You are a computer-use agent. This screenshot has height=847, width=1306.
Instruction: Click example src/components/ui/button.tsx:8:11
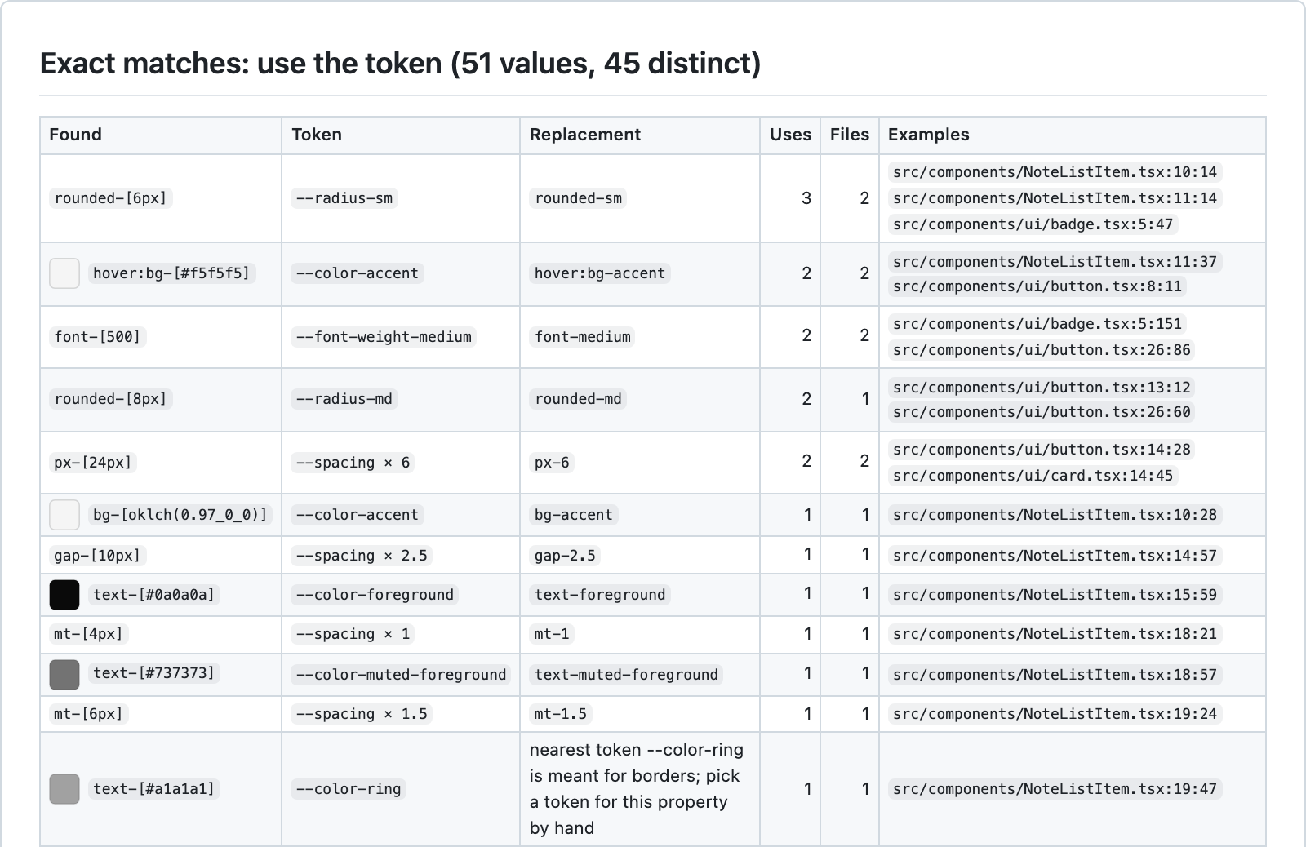tap(1037, 286)
